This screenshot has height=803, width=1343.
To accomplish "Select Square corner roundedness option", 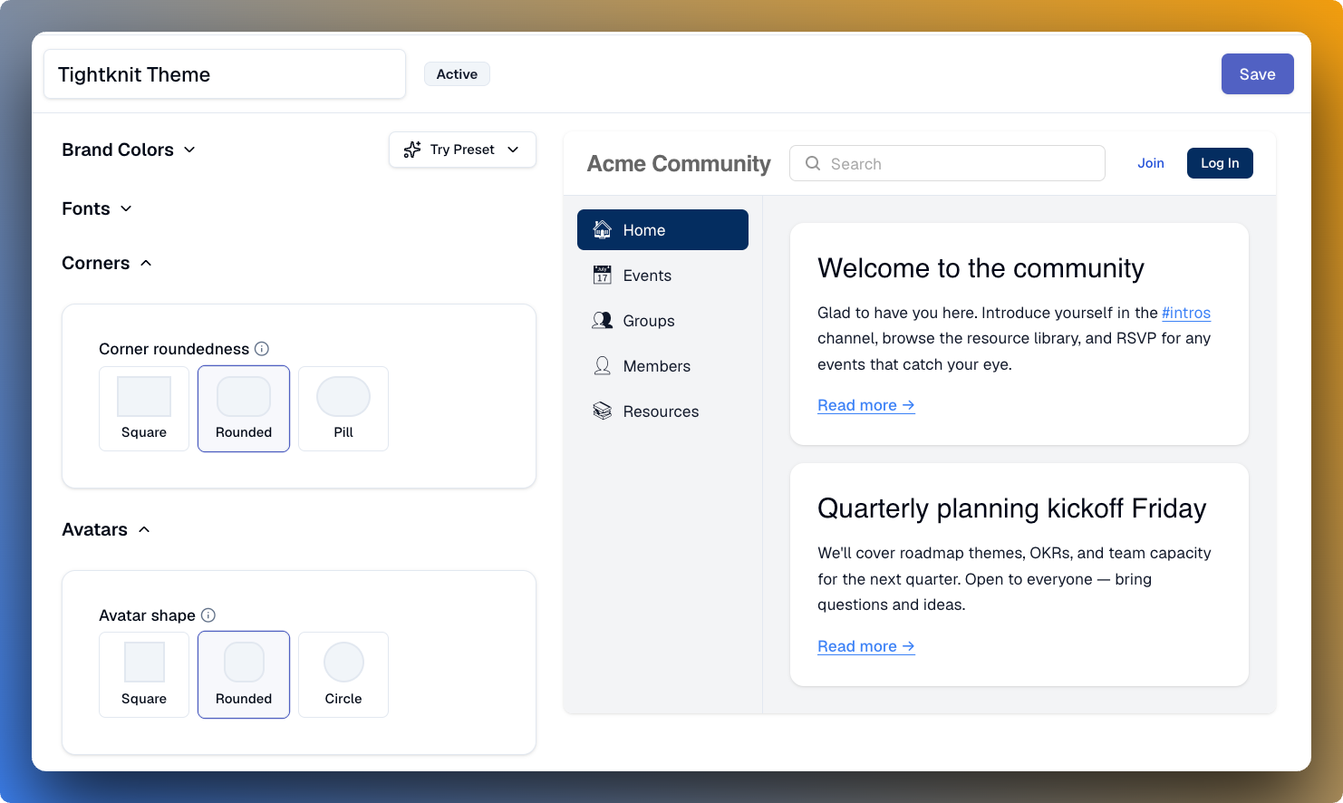I will tap(144, 409).
